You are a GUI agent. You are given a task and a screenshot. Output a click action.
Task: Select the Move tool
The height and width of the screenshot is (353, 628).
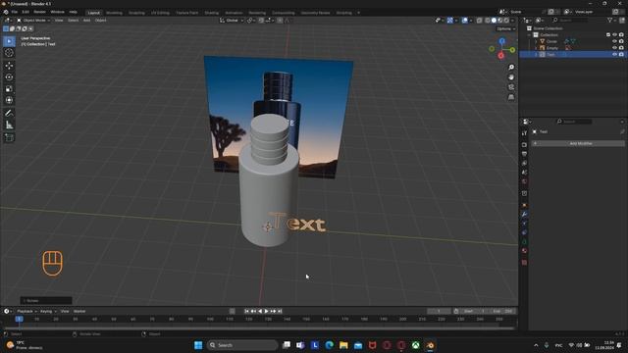pos(9,66)
